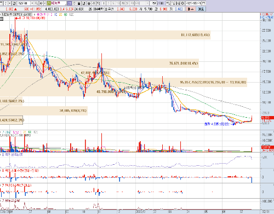Click the 10-day moving average legend
This screenshot has height=214, width=274.
tap(56, 15)
